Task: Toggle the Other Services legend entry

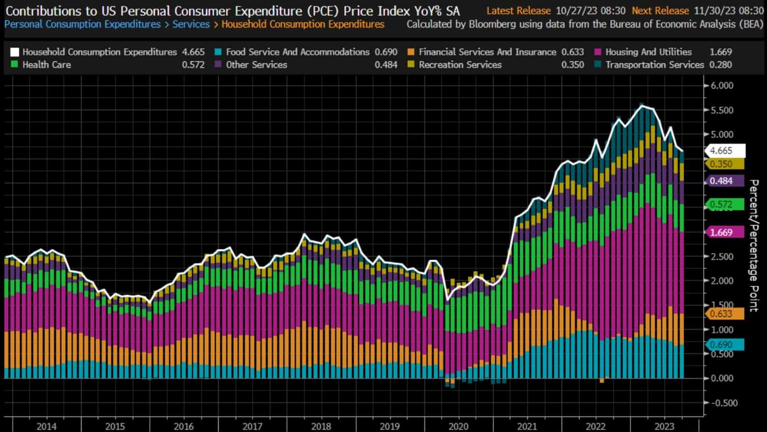Action: tap(256, 65)
